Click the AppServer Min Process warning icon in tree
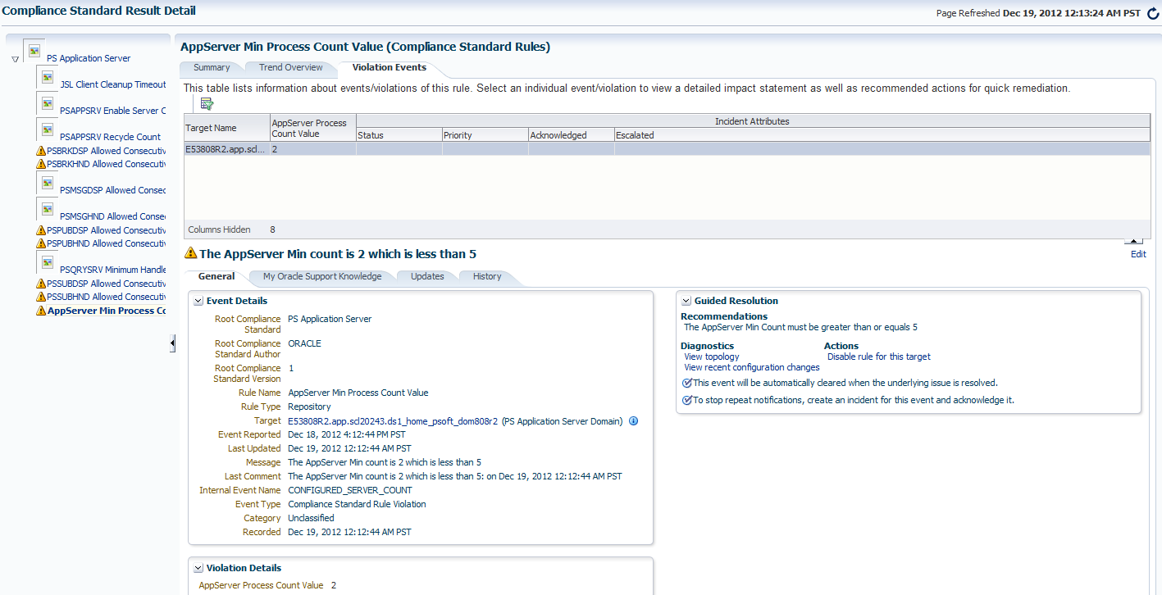 (41, 311)
